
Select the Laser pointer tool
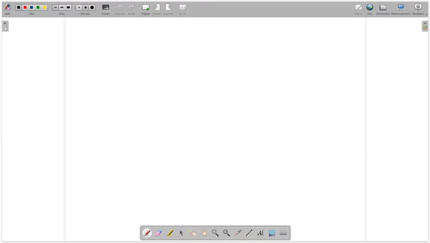[238, 233]
